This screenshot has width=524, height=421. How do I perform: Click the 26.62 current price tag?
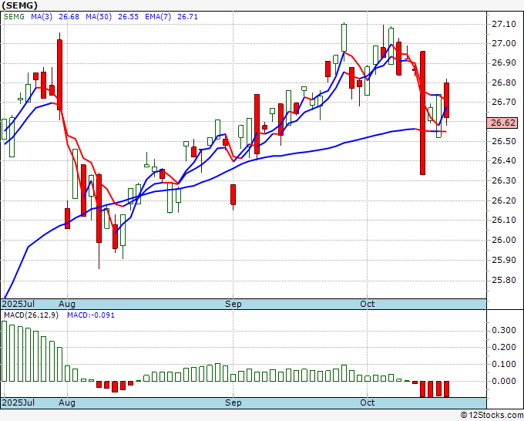pos(502,123)
